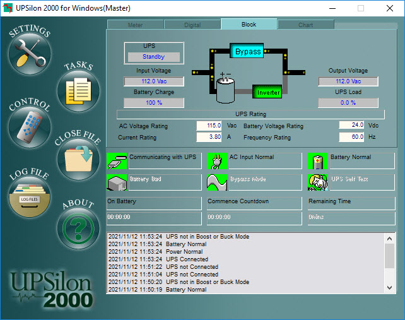Switch to the Chart tab

pos(306,25)
